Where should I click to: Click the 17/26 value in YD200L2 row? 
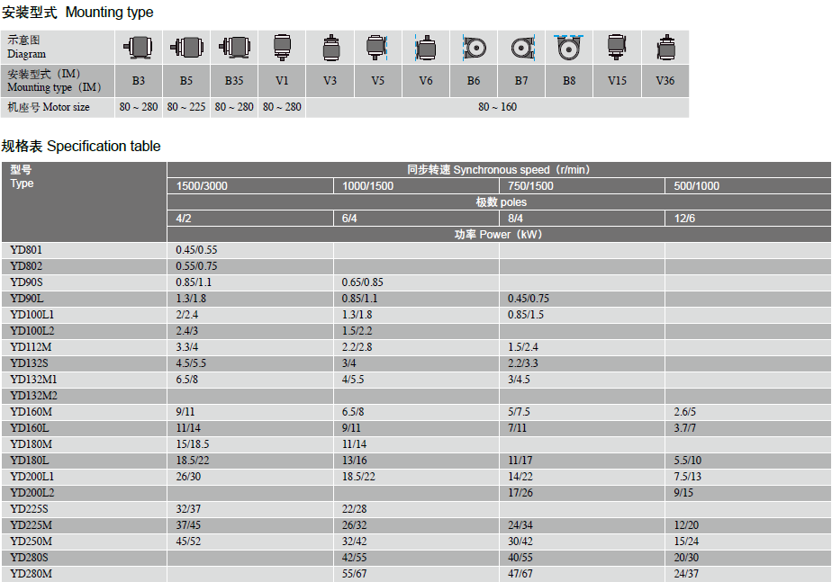click(520, 493)
